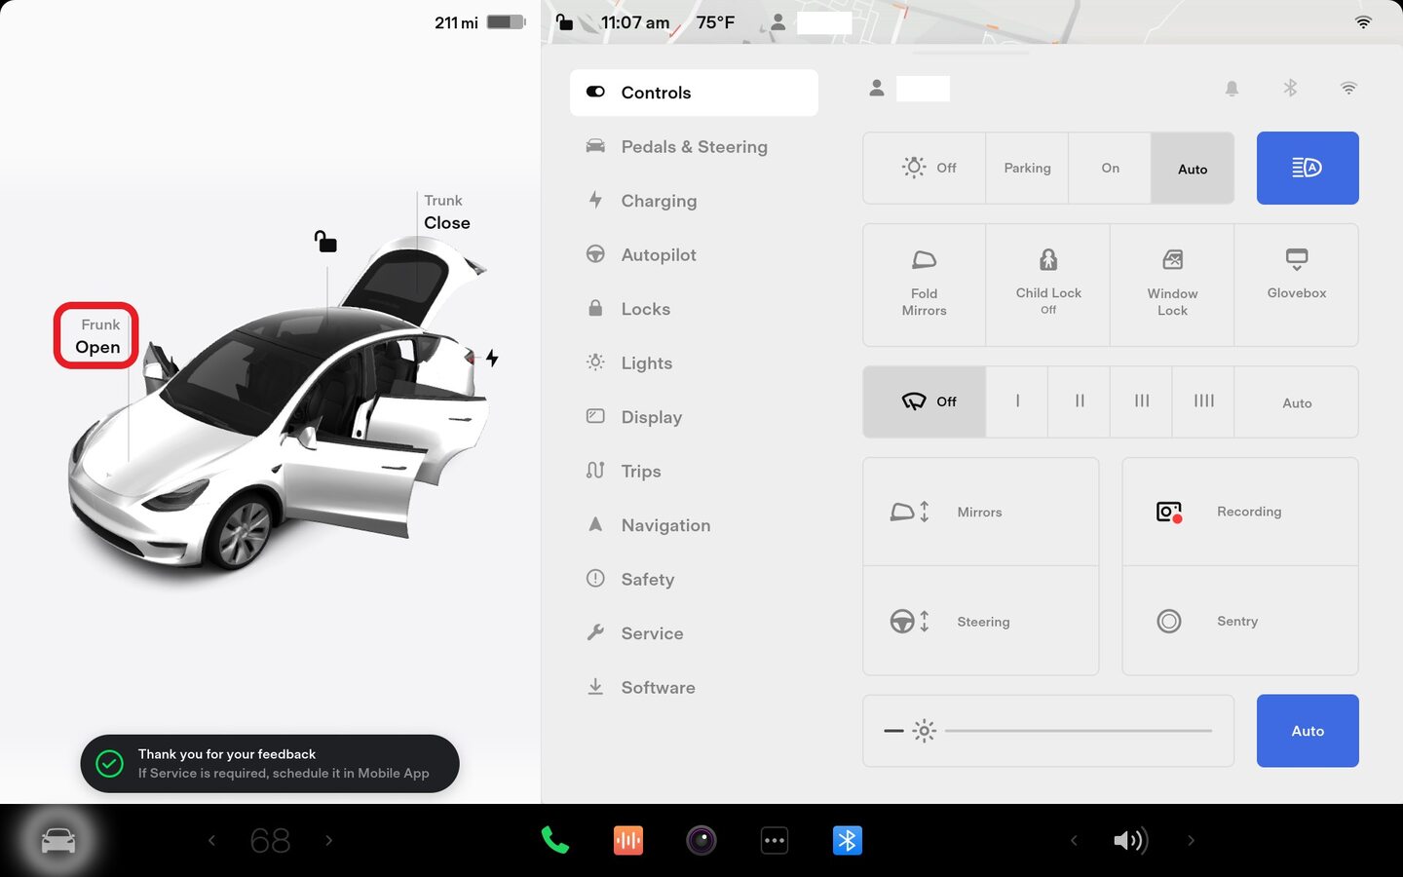Viewport: 1403px width, 877px height.
Task: Set headlights to Parking mode
Action: 1027,169
